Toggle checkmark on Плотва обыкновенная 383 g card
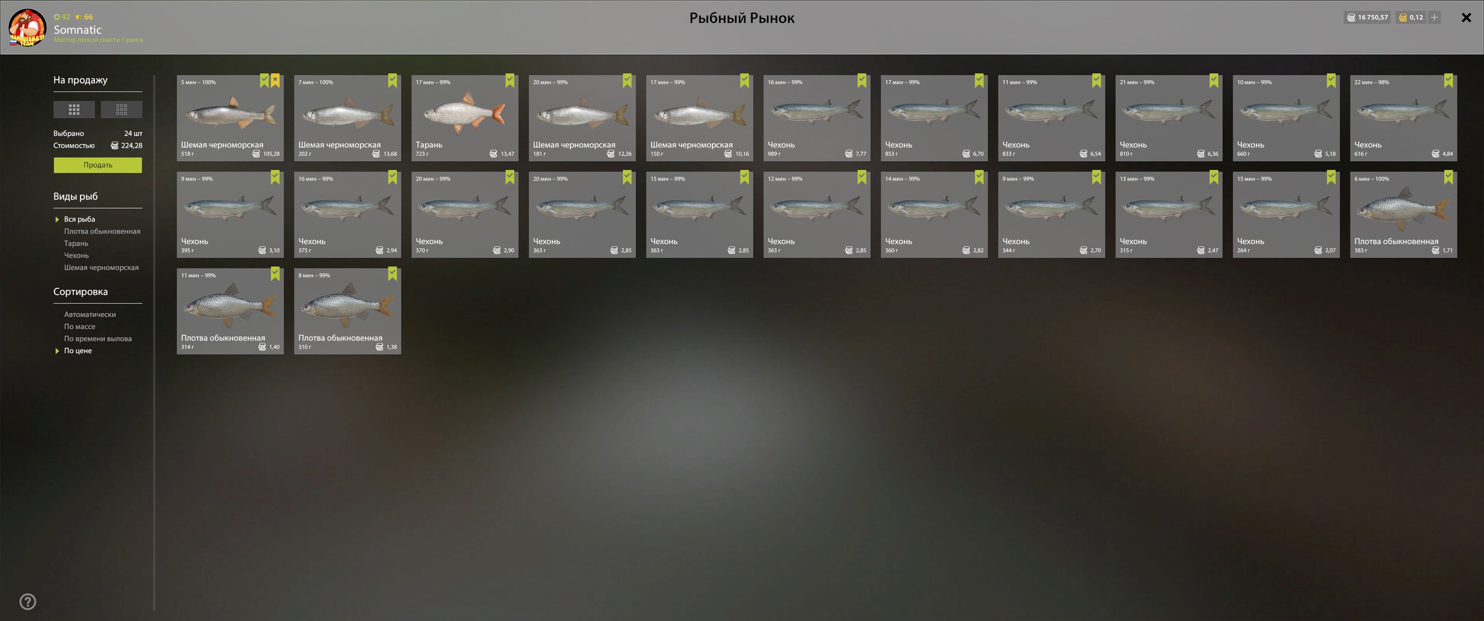1484x621 pixels. (1449, 177)
